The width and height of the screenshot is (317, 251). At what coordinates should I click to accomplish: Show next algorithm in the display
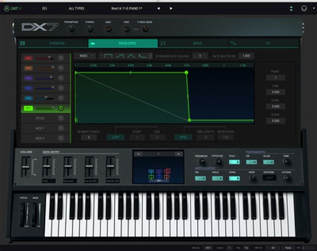coord(178,154)
